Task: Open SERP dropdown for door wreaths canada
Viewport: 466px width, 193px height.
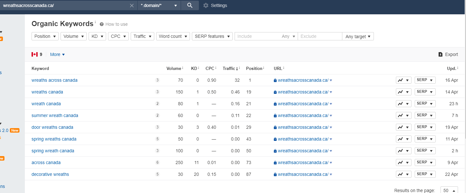Action: (x=425, y=127)
